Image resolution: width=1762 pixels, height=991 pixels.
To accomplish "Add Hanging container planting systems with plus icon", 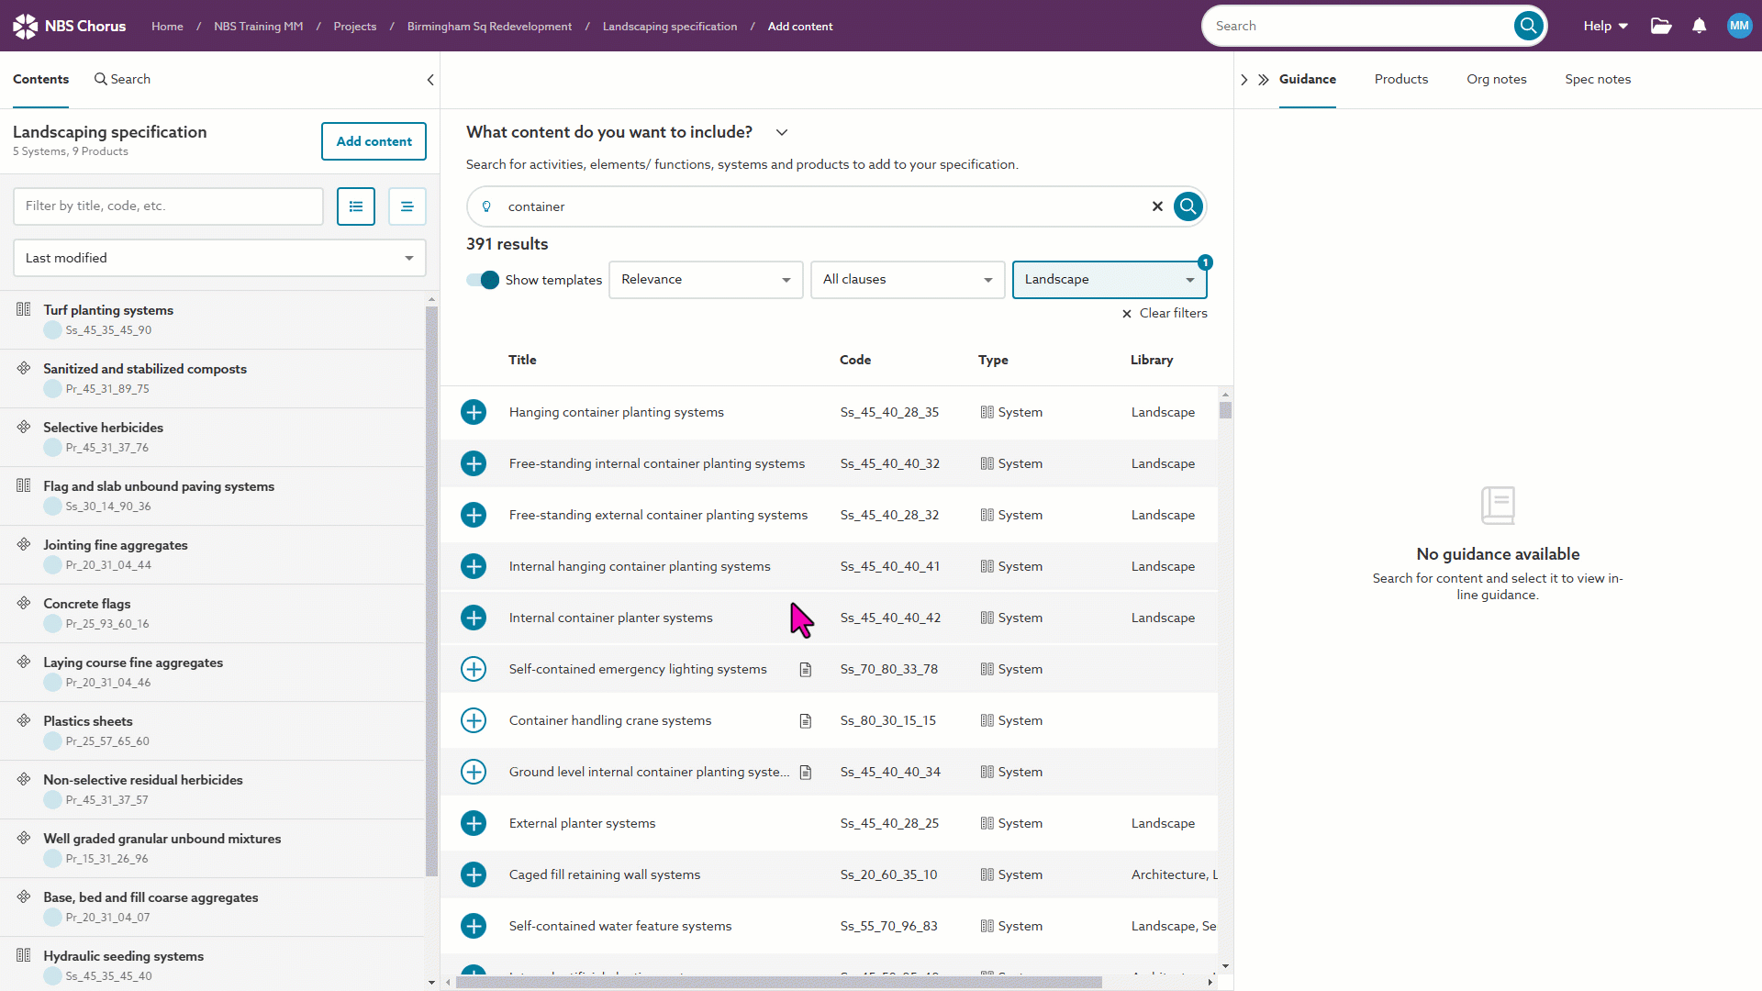I will pos(474,412).
